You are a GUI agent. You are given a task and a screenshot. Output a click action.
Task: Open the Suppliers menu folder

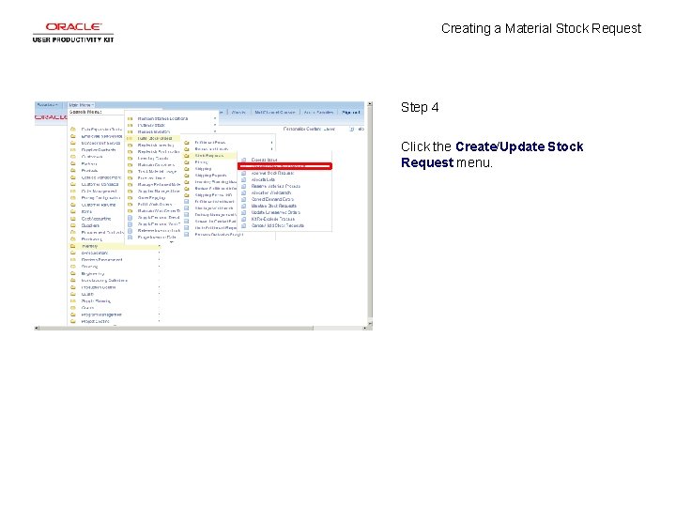tap(90, 225)
